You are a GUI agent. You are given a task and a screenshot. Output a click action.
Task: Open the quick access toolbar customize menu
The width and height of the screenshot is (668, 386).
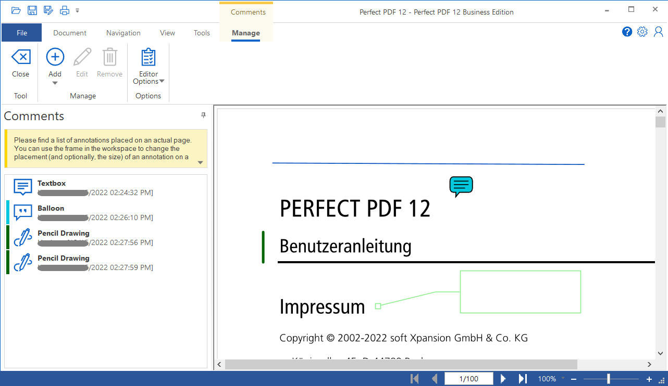(78, 10)
